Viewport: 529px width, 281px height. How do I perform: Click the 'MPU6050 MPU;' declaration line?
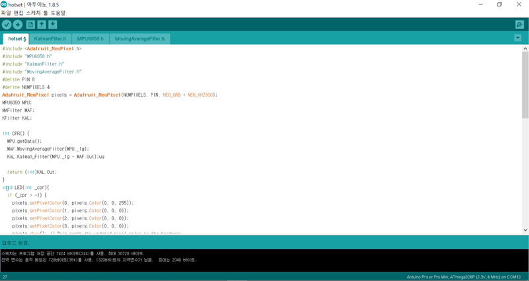tap(17, 102)
